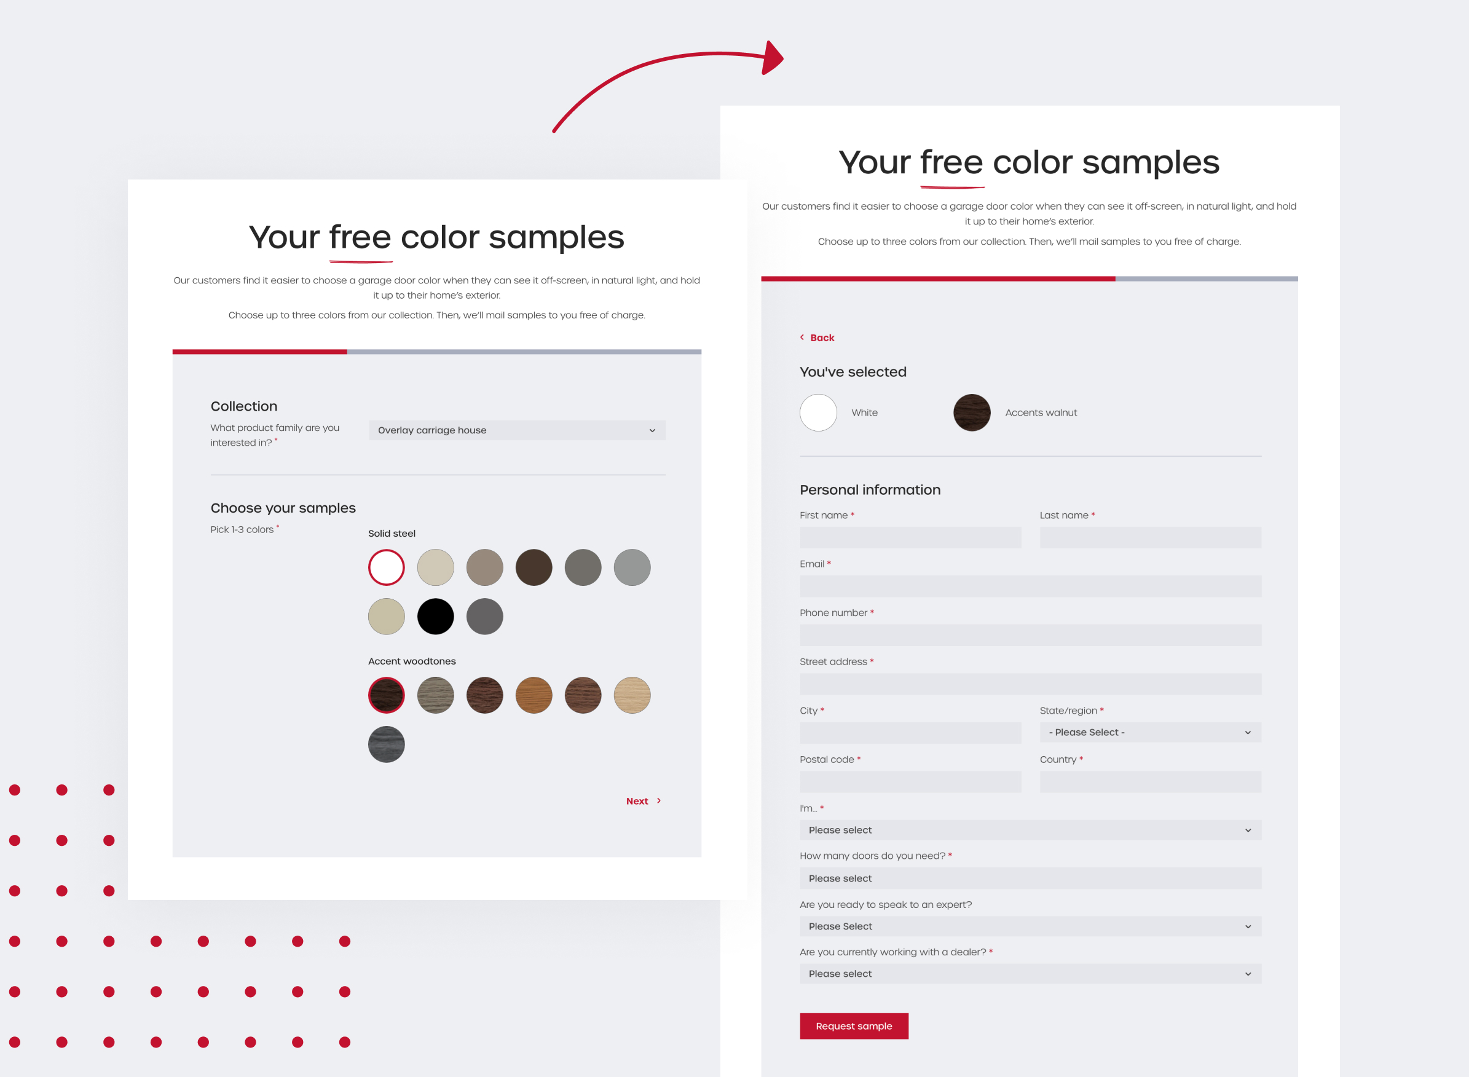Open the Overlay carriage house dropdown
1469x1077 pixels.
point(517,430)
